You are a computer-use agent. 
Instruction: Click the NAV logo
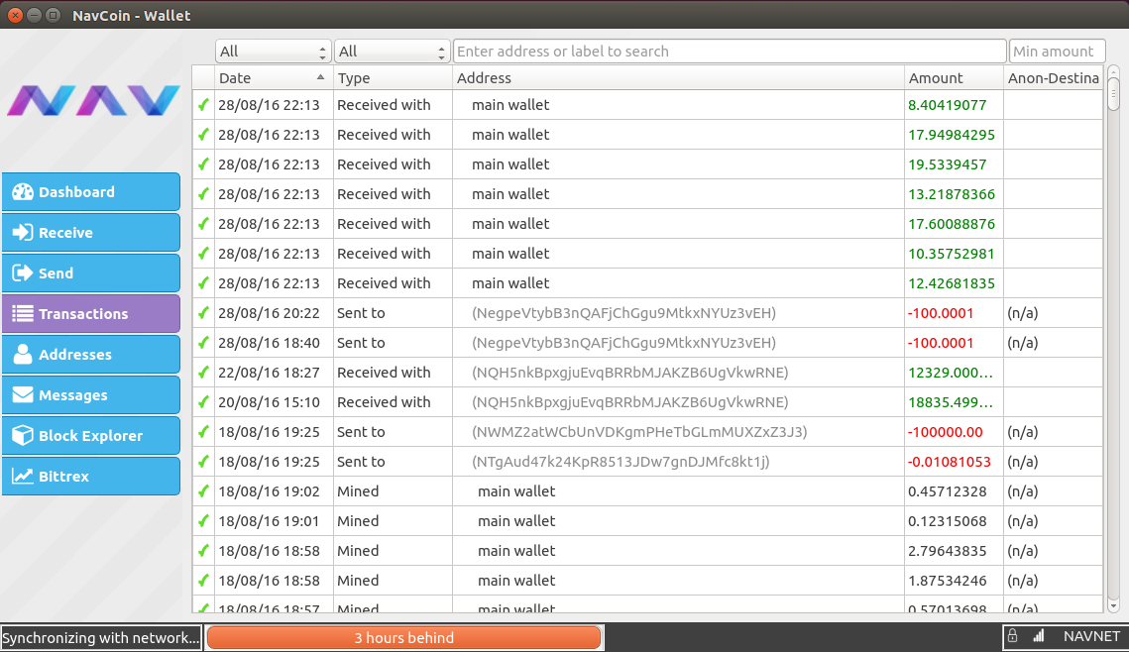click(x=93, y=100)
